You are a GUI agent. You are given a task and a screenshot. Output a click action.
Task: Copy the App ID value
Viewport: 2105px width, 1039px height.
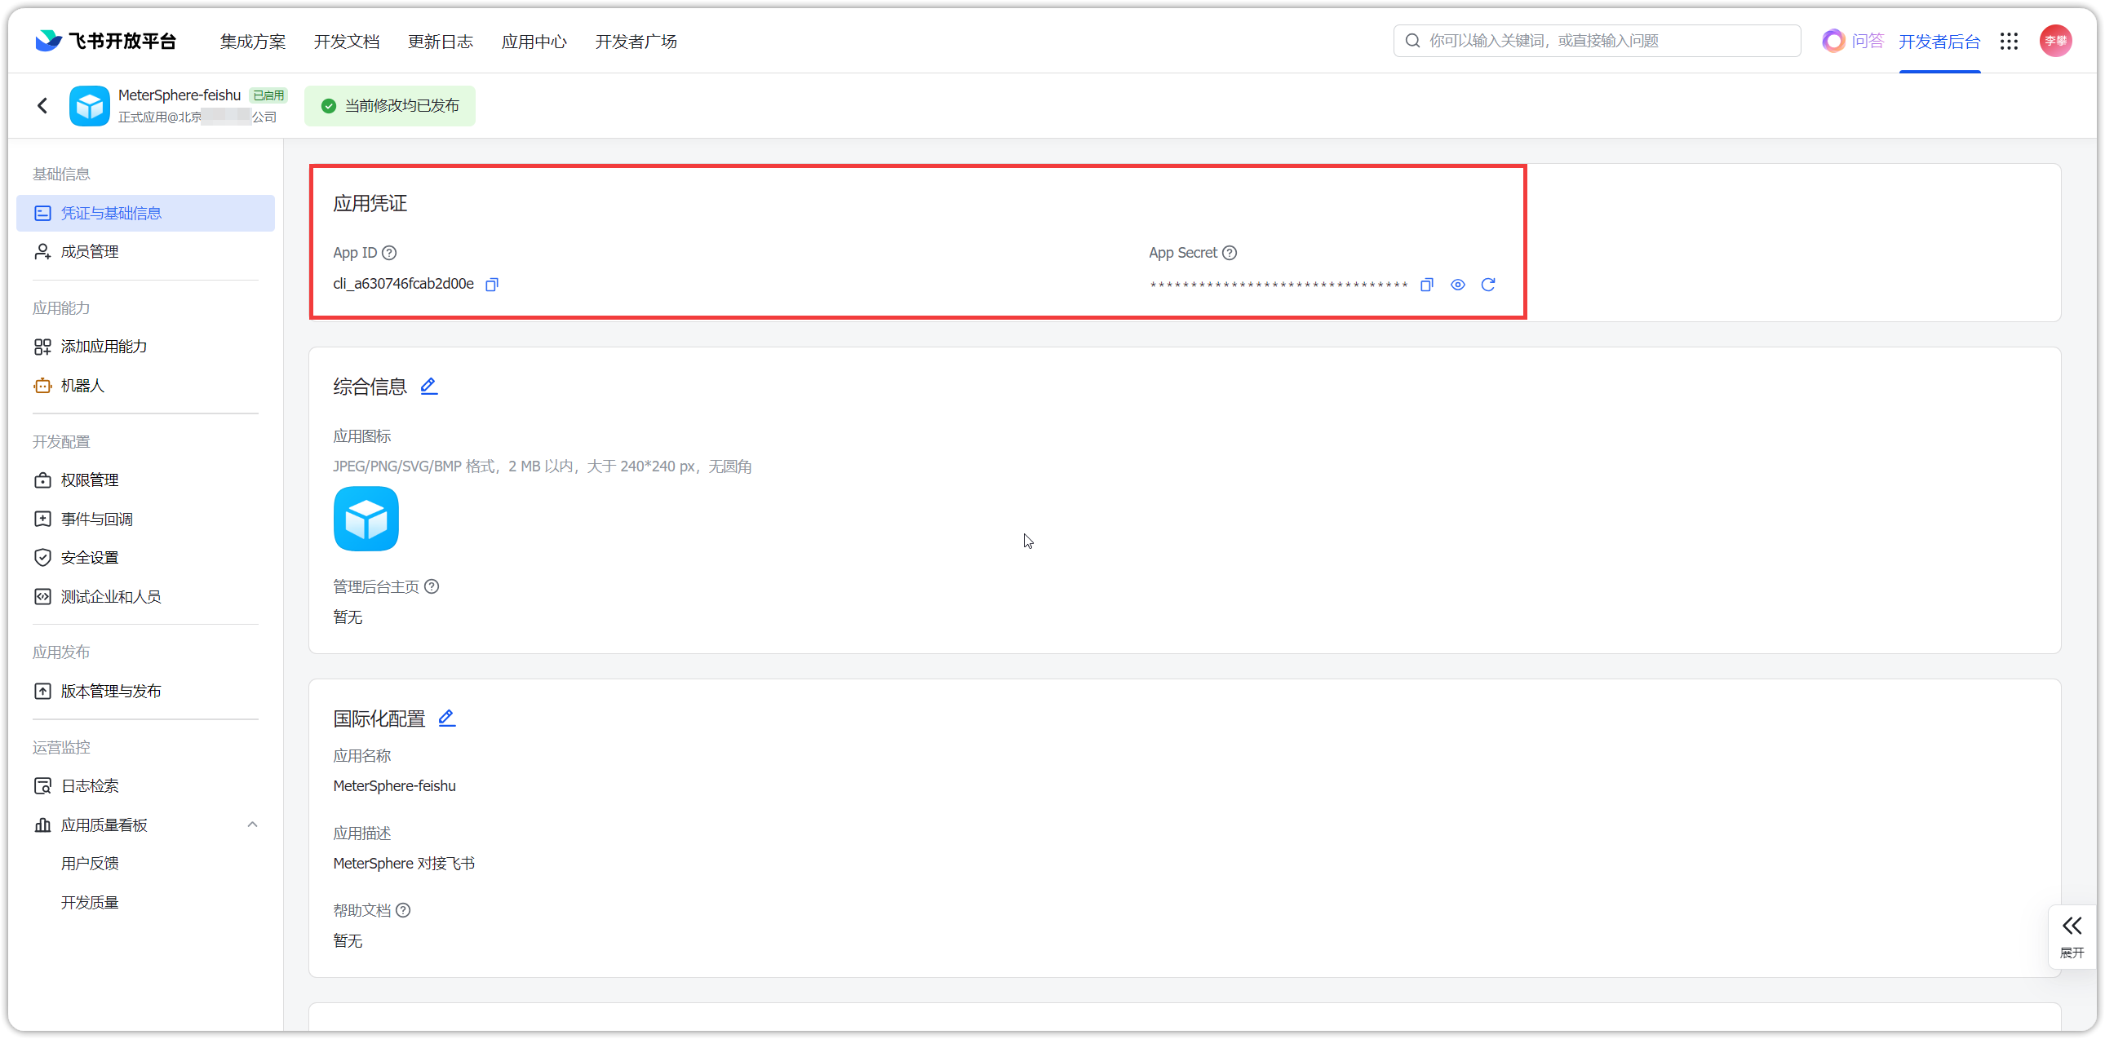pos(492,285)
